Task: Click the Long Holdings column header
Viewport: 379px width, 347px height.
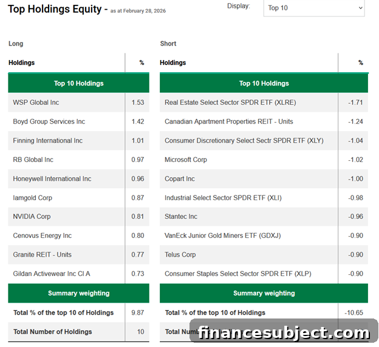Action: pos(21,62)
